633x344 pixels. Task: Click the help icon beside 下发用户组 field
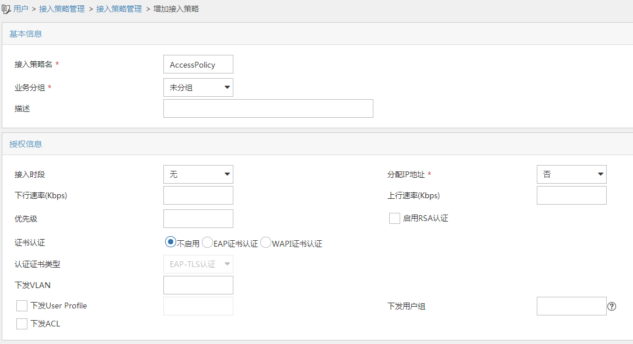(611, 306)
